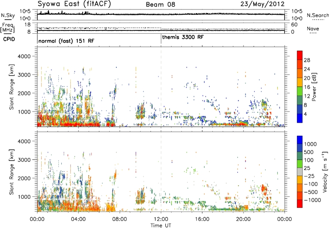Click the date '23/May/2012'
This screenshot has height=228, width=329.
tap(262, 4)
